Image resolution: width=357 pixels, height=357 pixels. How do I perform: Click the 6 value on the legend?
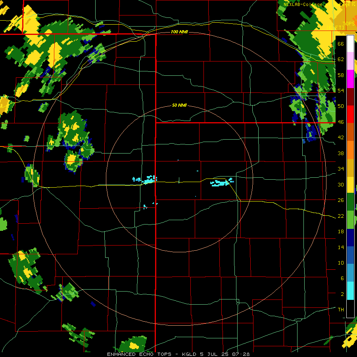[x=342, y=278]
